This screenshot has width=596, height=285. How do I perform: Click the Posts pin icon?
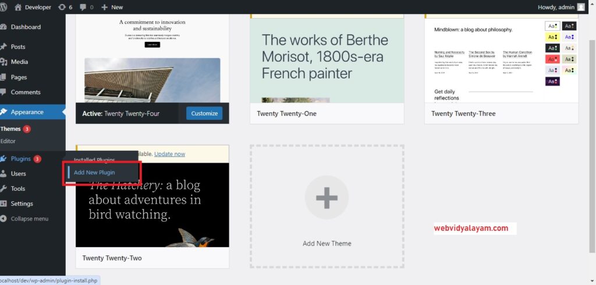tap(5, 47)
